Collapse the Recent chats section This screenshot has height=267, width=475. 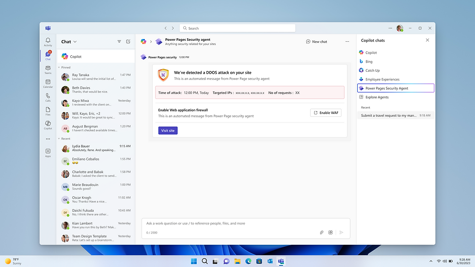(59, 139)
